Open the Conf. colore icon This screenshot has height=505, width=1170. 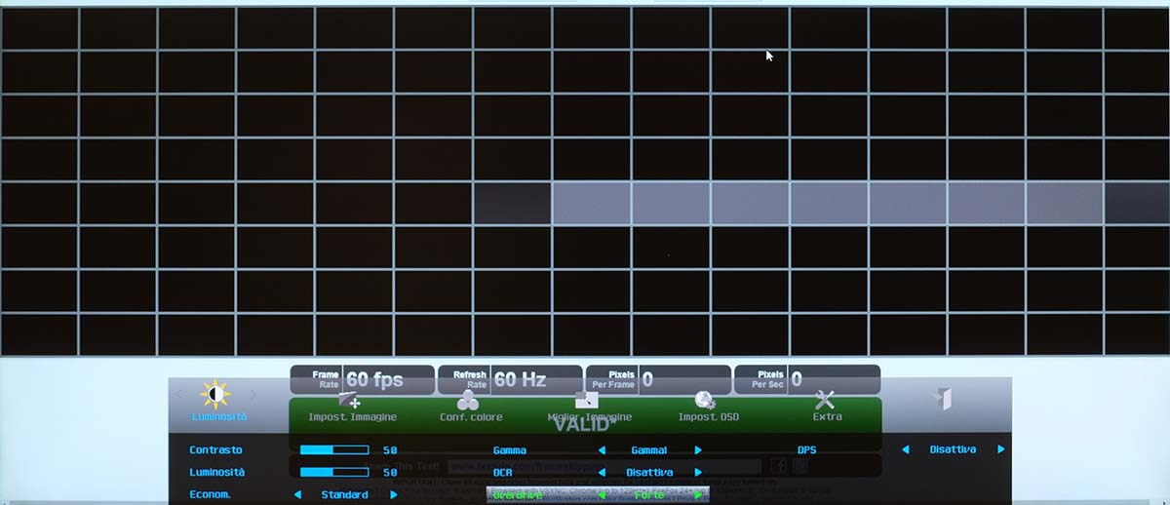469,400
